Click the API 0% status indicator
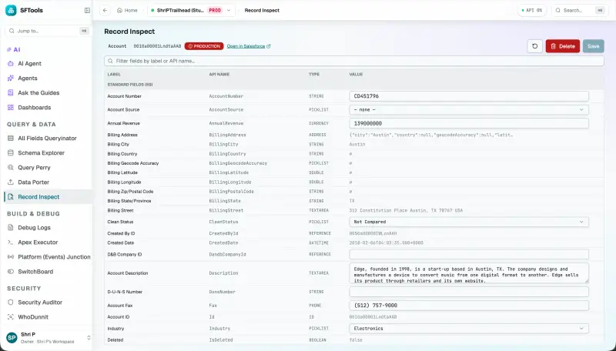616x351 pixels. pos(532,10)
